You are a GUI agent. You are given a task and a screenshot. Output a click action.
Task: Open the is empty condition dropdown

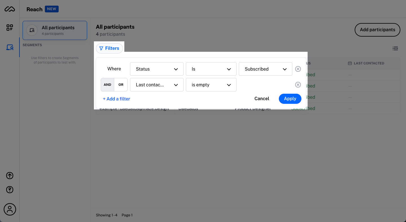click(211, 84)
